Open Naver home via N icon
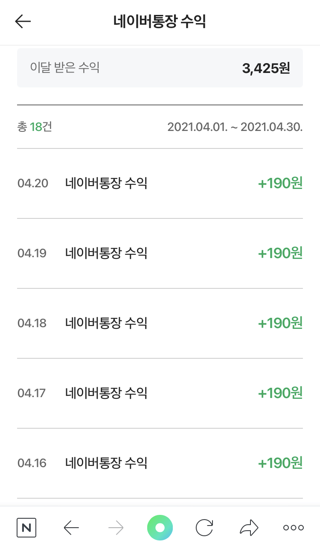The width and height of the screenshot is (320, 549). (26, 528)
